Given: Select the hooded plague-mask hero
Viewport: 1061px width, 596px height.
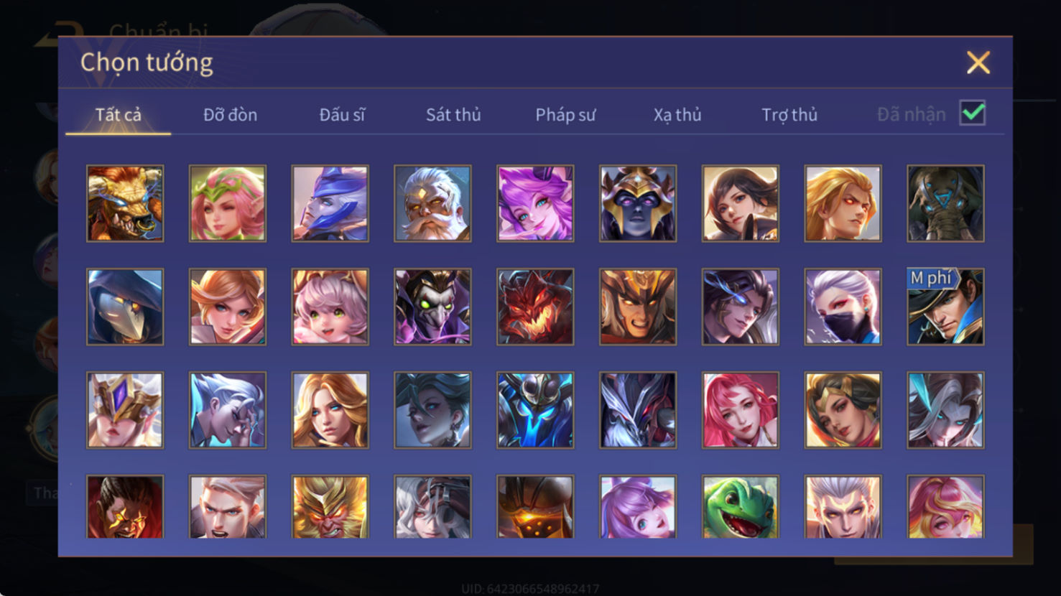Looking at the screenshot, I should point(125,307).
